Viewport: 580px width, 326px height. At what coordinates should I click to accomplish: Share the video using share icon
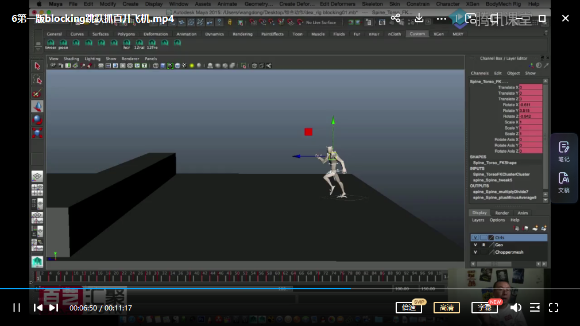pyautogui.click(x=396, y=18)
